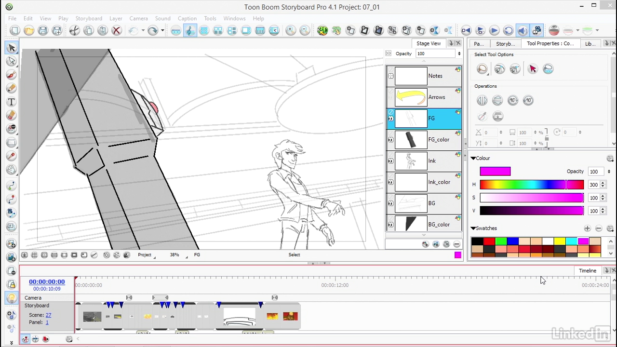The image size is (617, 347).
Task: Pick the cyan swatch in Swatches
Action: [x=572, y=241]
